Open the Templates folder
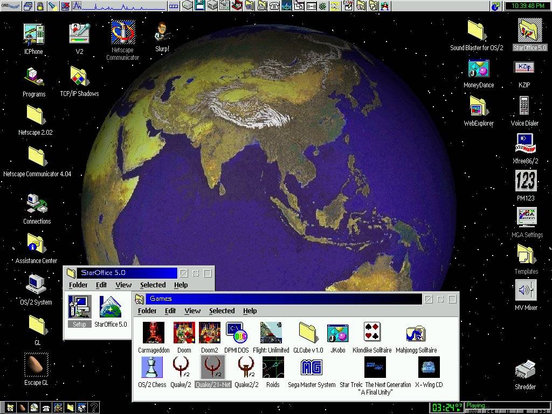Viewport: 552px width, 414px height. tap(526, 259)
